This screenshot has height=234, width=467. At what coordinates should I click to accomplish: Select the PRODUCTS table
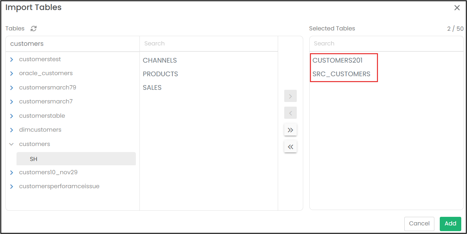point(160,74)
